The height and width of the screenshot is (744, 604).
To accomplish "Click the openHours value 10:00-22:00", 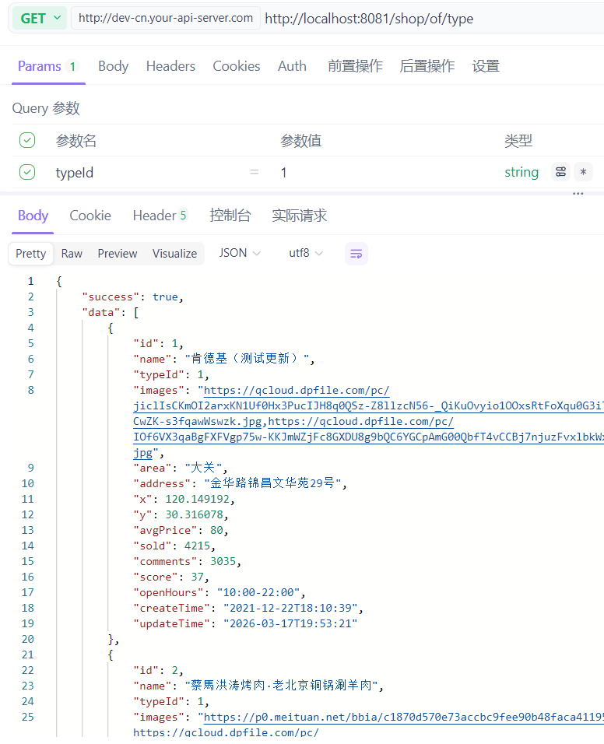I will (x=258, y=592).
